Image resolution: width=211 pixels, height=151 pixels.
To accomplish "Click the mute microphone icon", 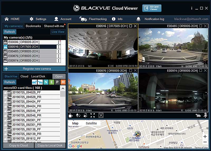I will pyautogui.click(x=205, y=115).
